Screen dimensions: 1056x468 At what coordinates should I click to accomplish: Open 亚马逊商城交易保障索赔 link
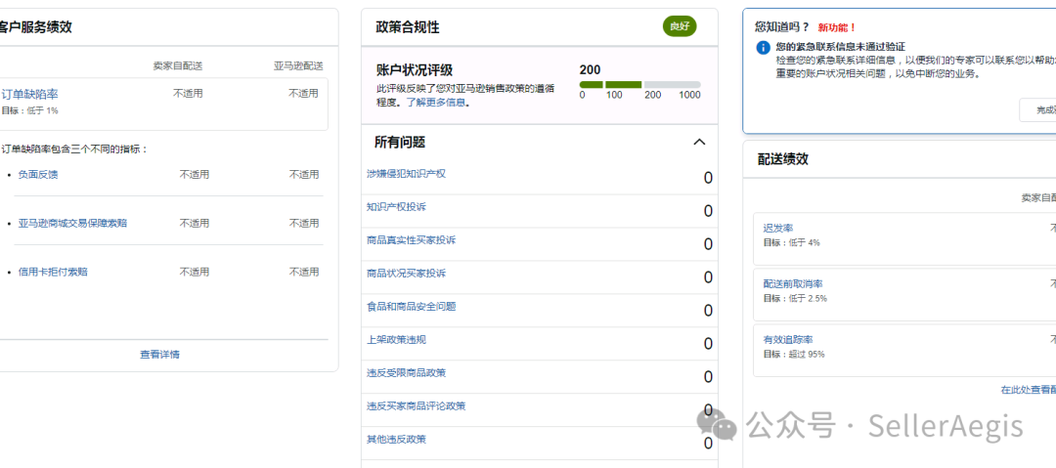coord(72,223)
